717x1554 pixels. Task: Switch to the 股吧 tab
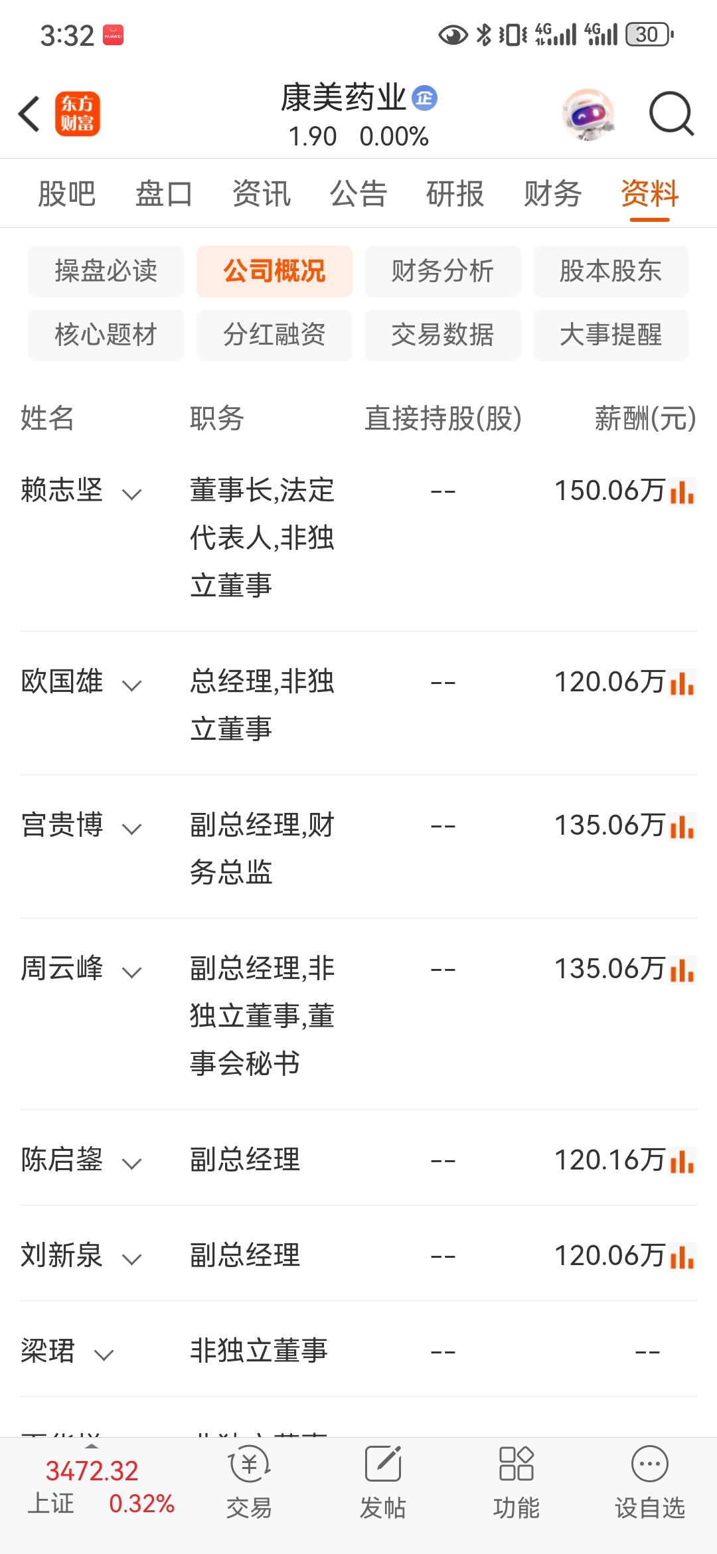pos(66,194)
